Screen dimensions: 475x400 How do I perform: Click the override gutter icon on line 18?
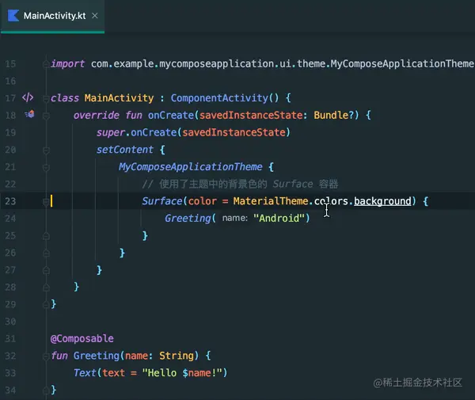pyautogui.click(x=29, y=114)
